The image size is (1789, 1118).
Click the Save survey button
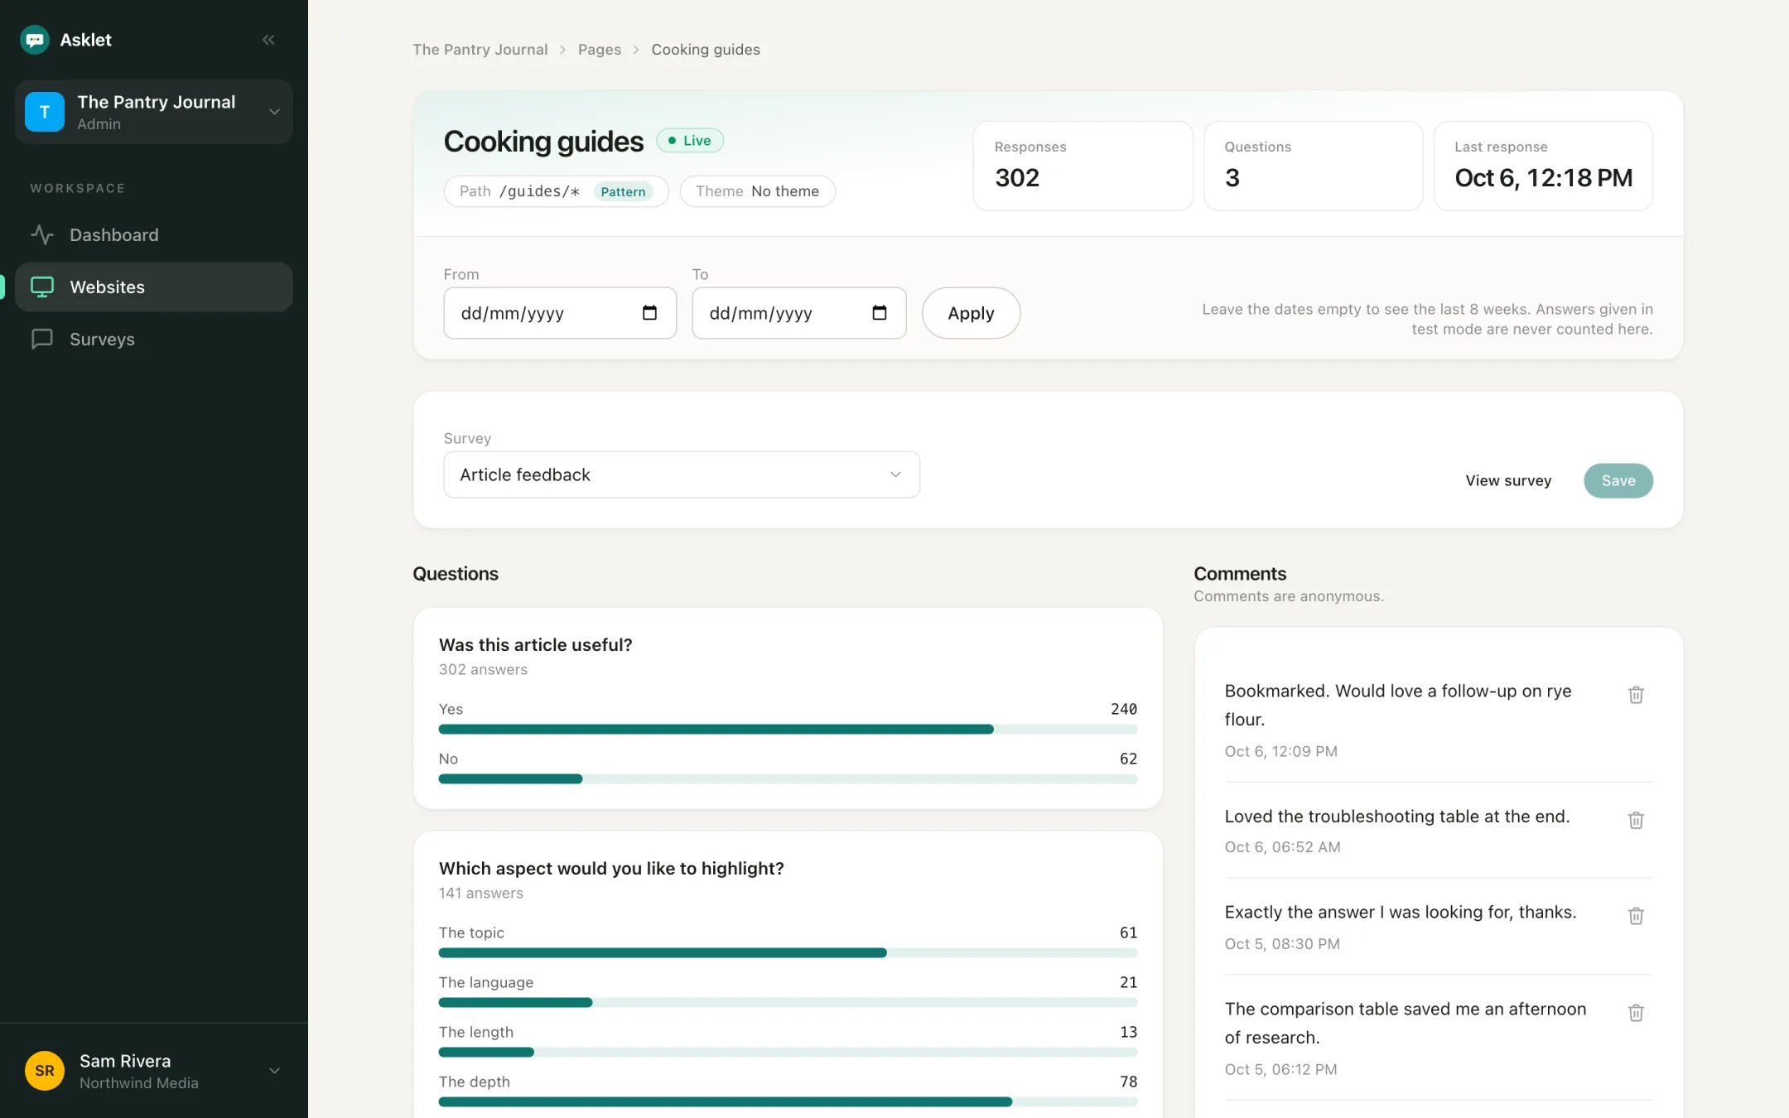coord(1618,480)
